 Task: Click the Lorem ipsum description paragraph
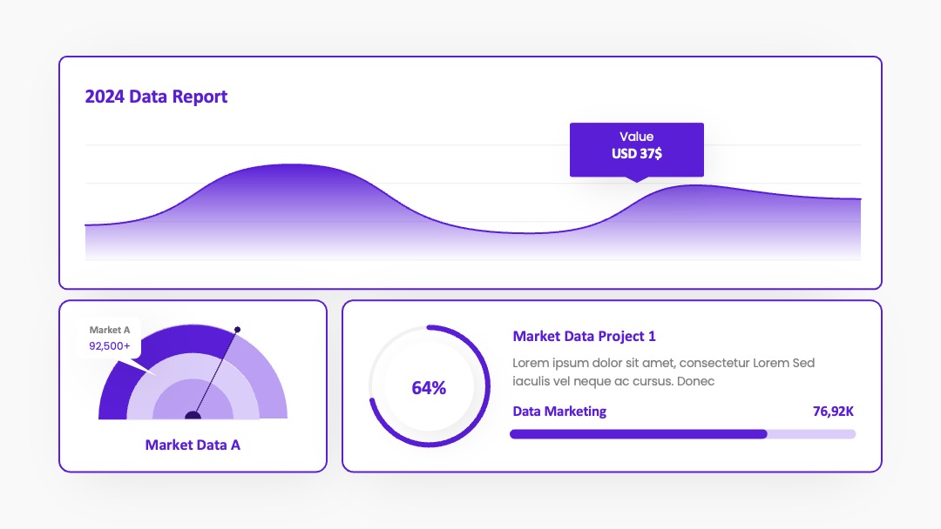coord(663,372)
